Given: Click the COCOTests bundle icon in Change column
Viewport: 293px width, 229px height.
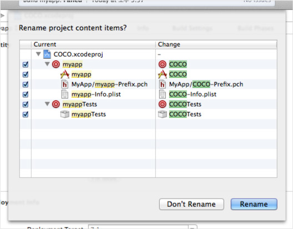Looking at the screenshot, I should pos(163,114).
